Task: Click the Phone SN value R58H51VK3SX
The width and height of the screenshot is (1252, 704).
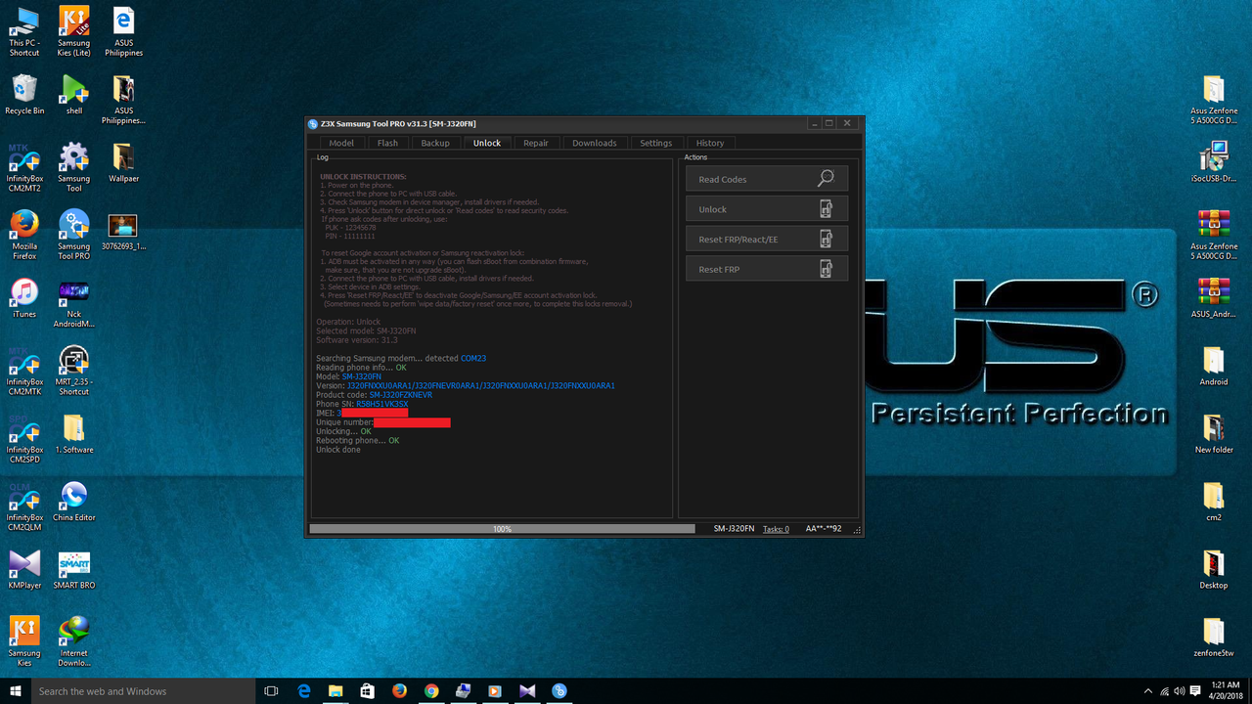Action: coord(382,404)
